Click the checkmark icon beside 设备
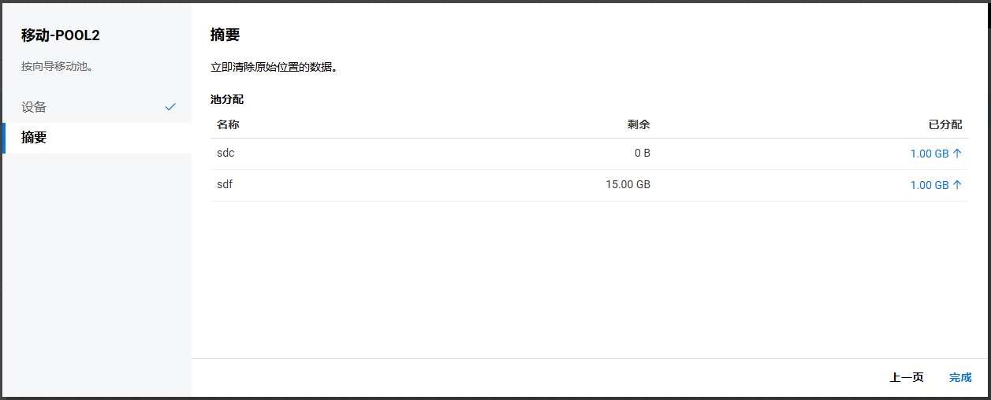 (x=170, y=107)
